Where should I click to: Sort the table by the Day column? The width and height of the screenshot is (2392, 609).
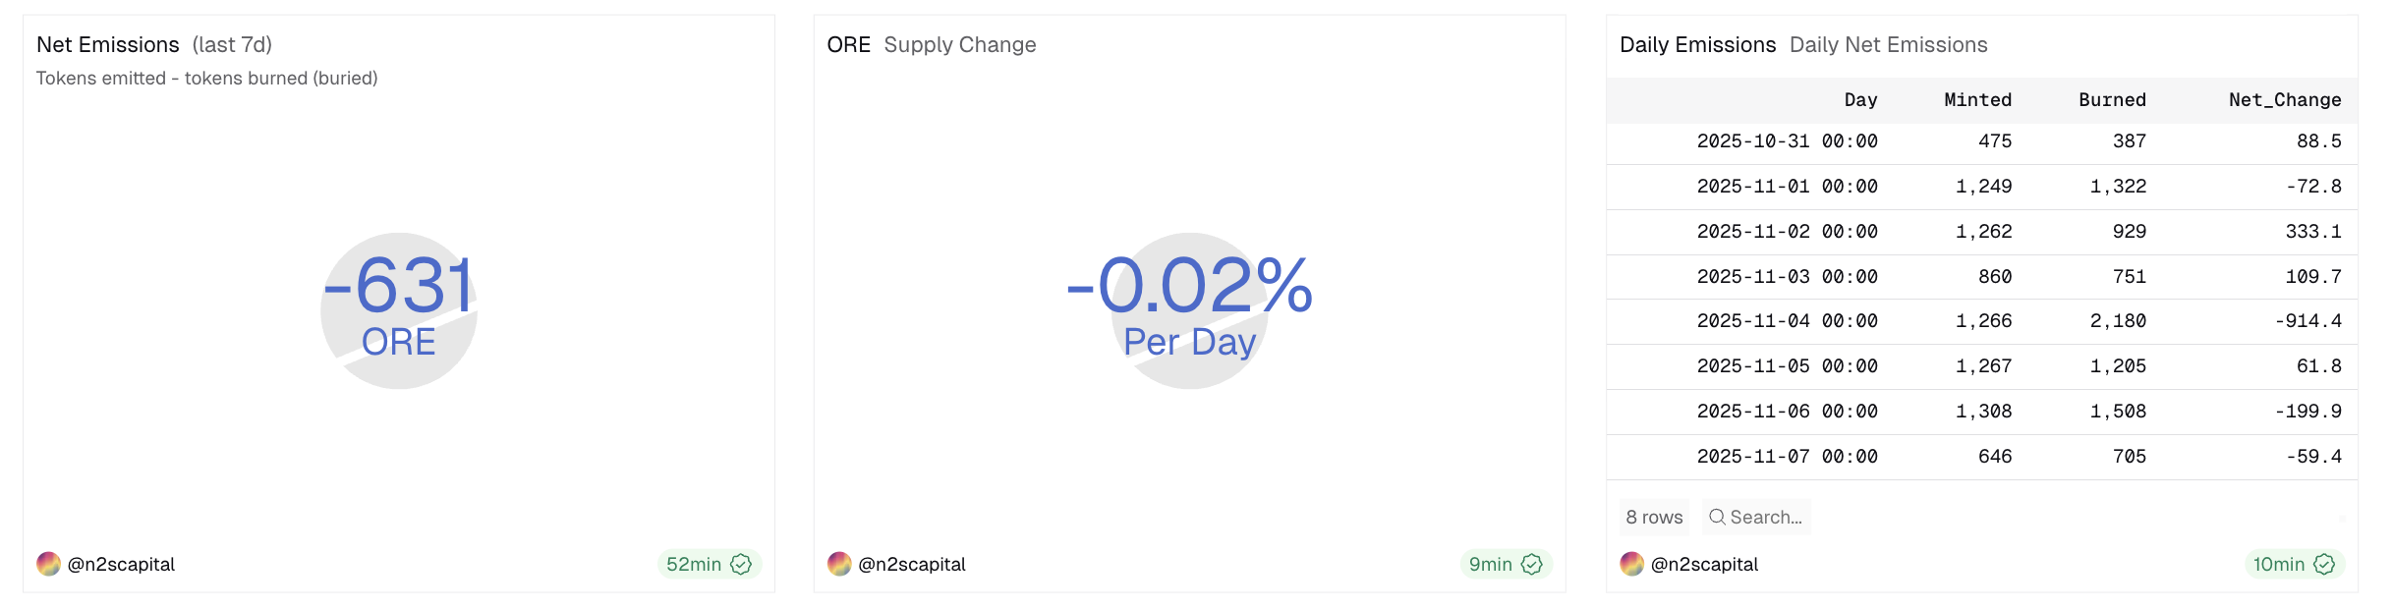[1860, 99]
